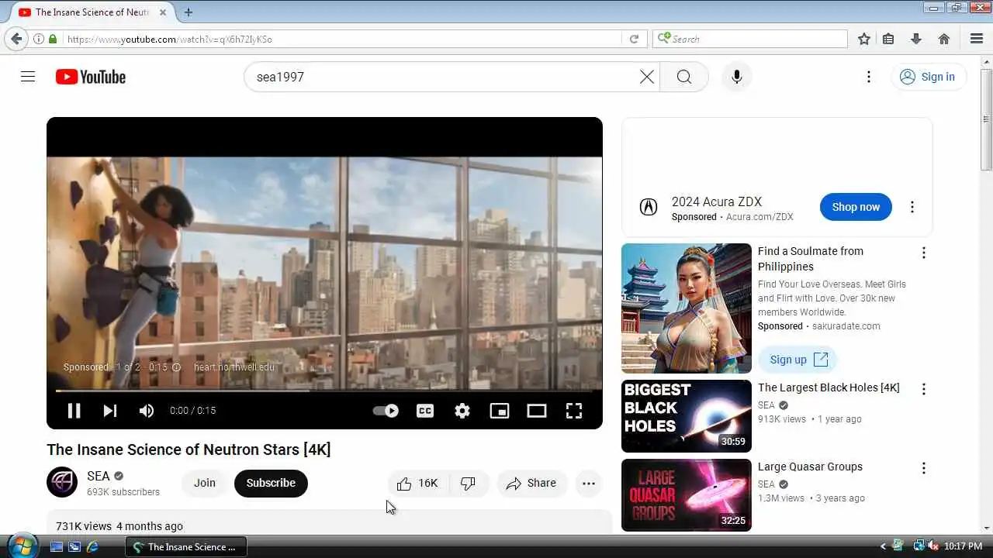Open Internet Explorer quick launch icon
This screenshot has width=993, height=558.
coord(92,546)
